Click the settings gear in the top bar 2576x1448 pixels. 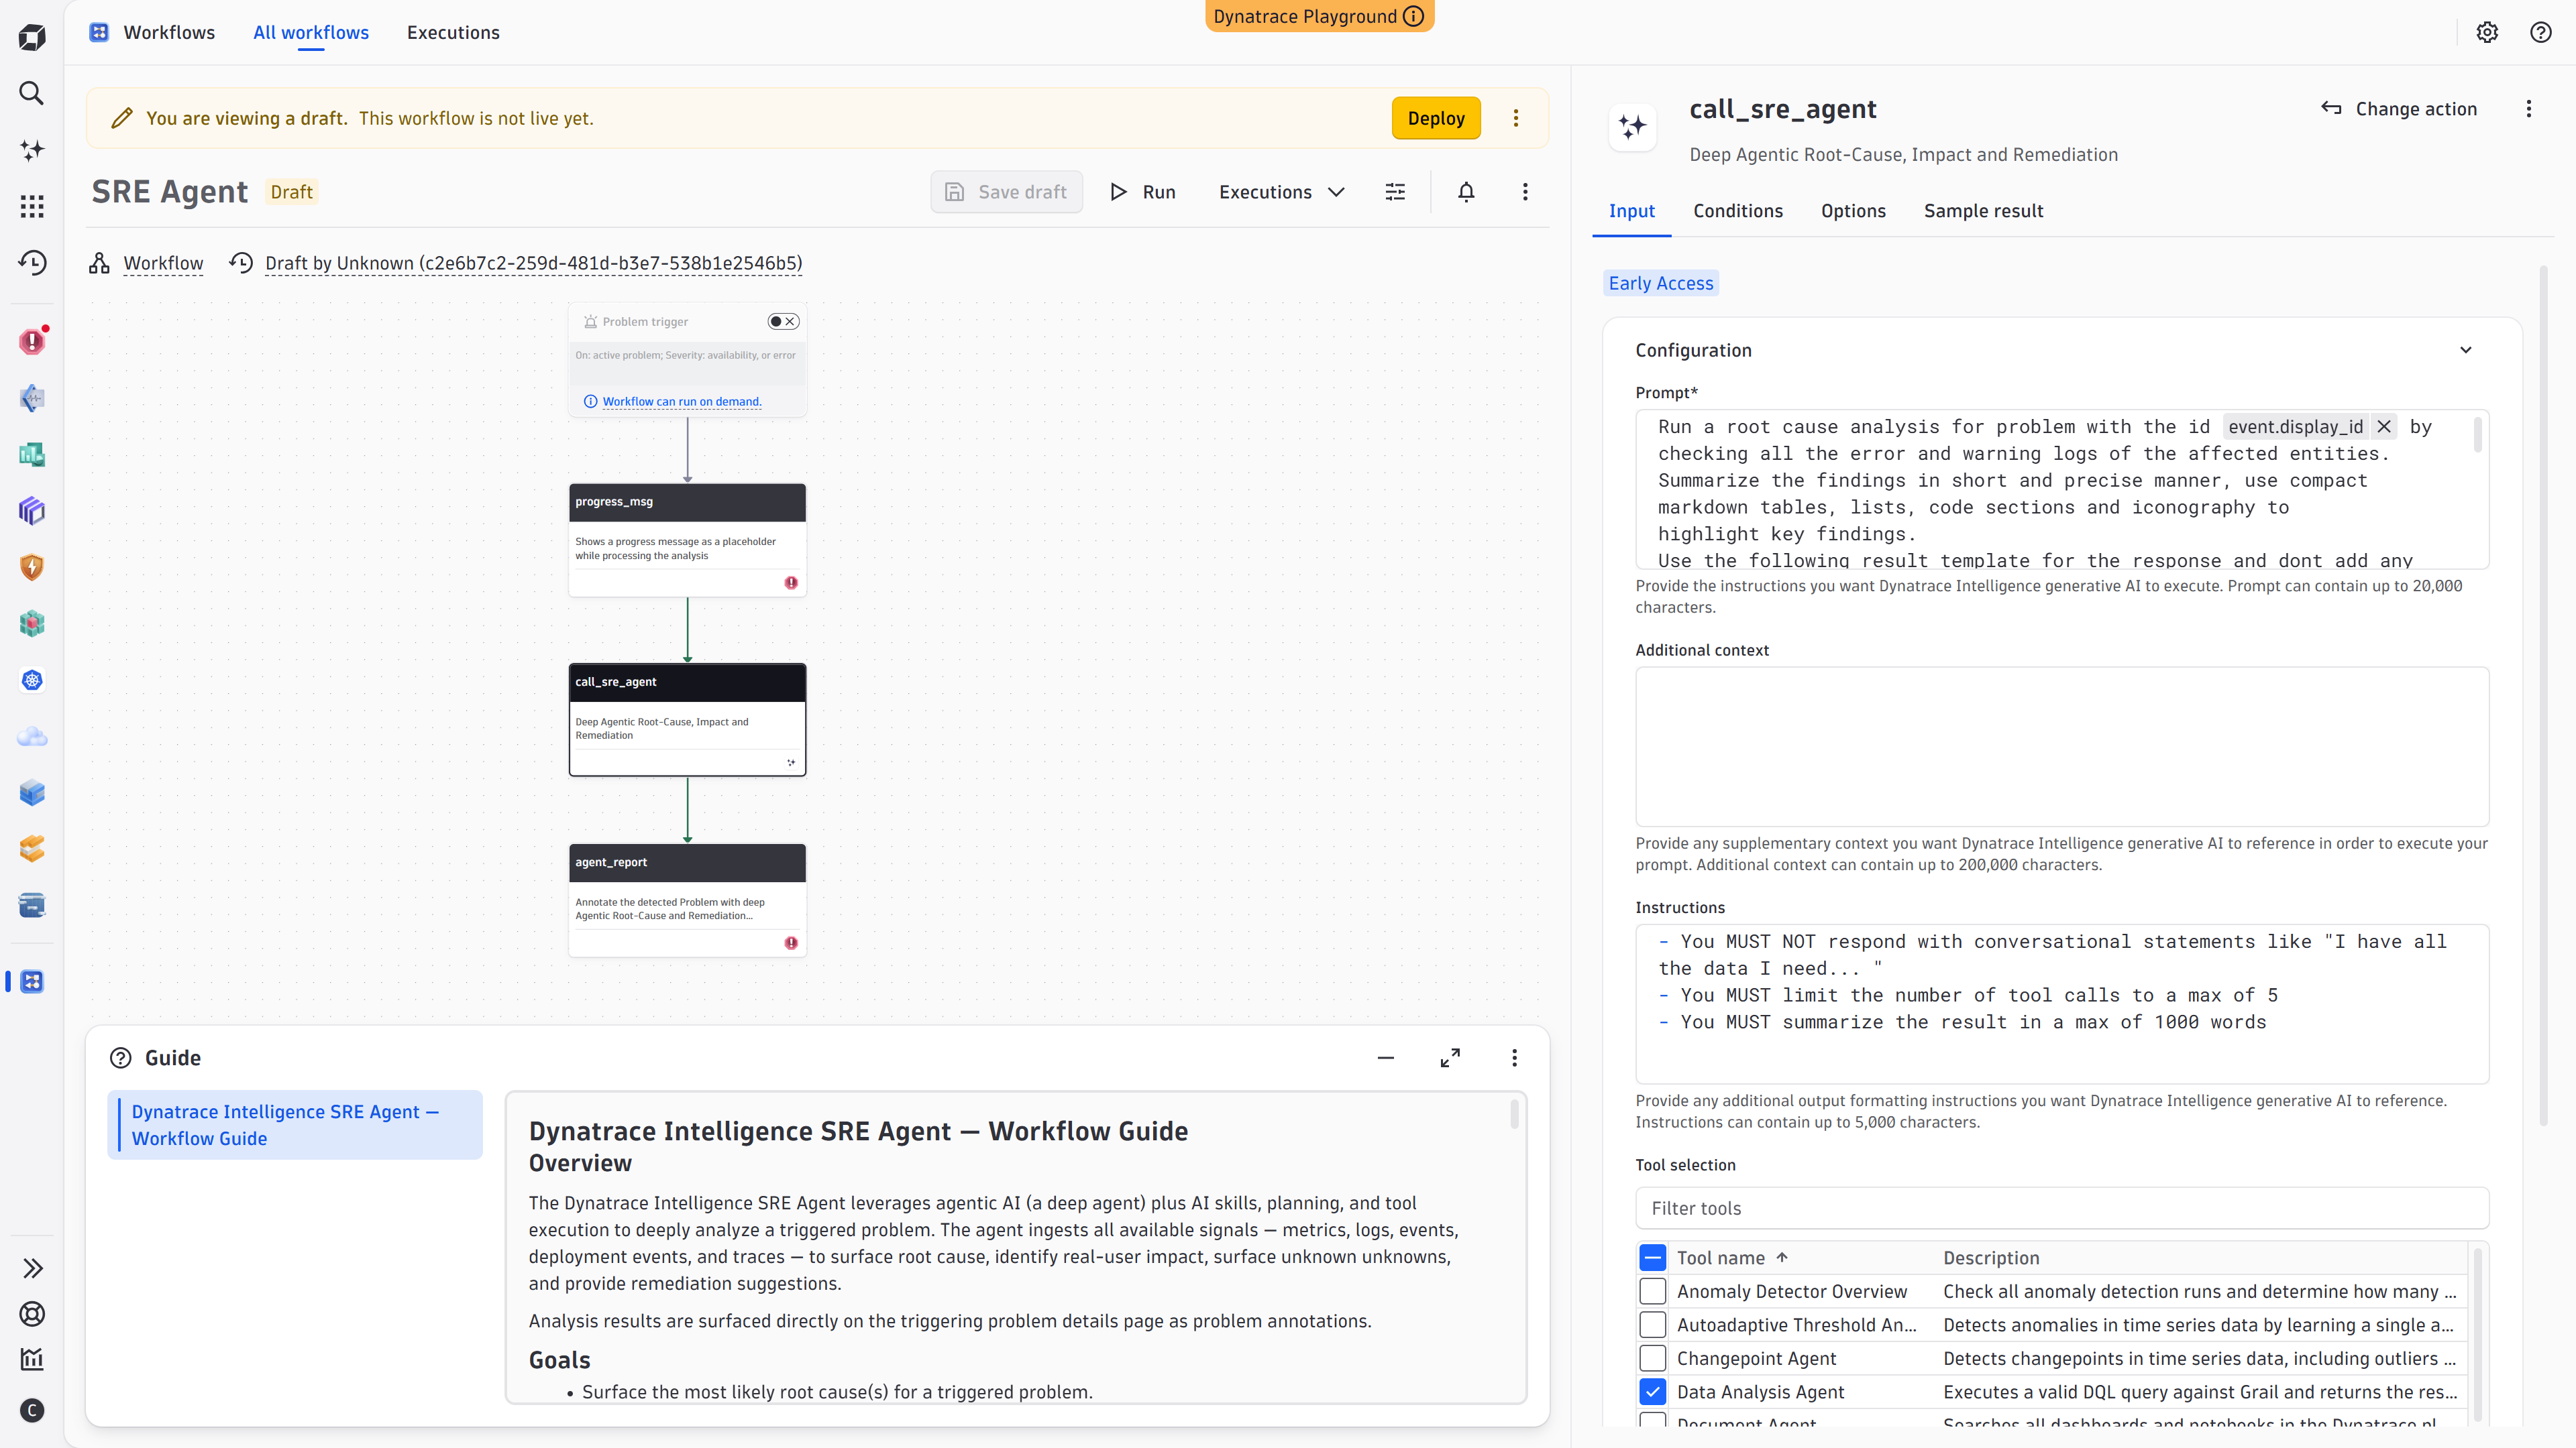pos(2487,32)
